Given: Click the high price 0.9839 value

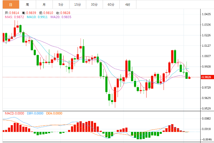Looking at the screenshot, I should [31, 13].
